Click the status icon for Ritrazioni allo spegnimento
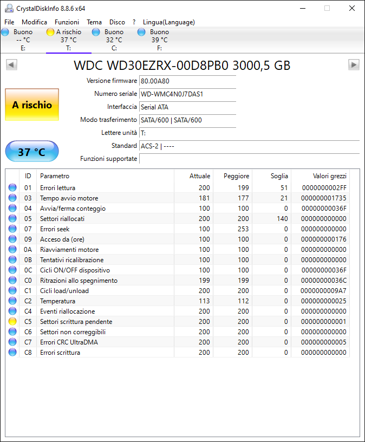The width and height of the screenshot is (365, 442). pyautogui.click(x=12, y=280)
